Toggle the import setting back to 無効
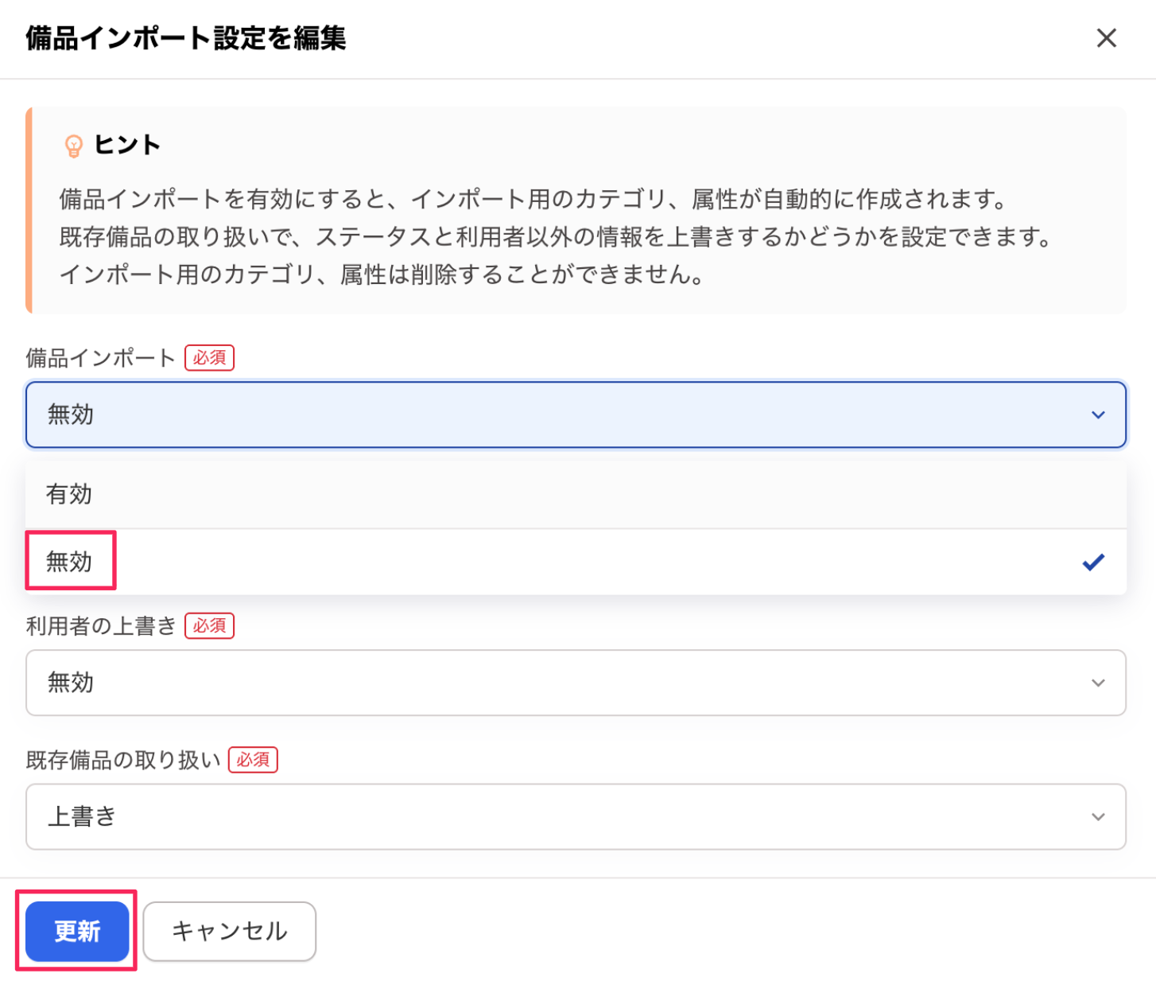The image size is (1156, 985). tap(70, 561)
